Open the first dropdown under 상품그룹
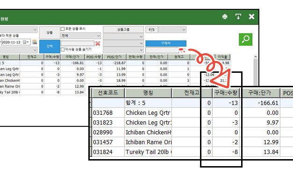Screen dimensions: 293x175 (123, 36)
